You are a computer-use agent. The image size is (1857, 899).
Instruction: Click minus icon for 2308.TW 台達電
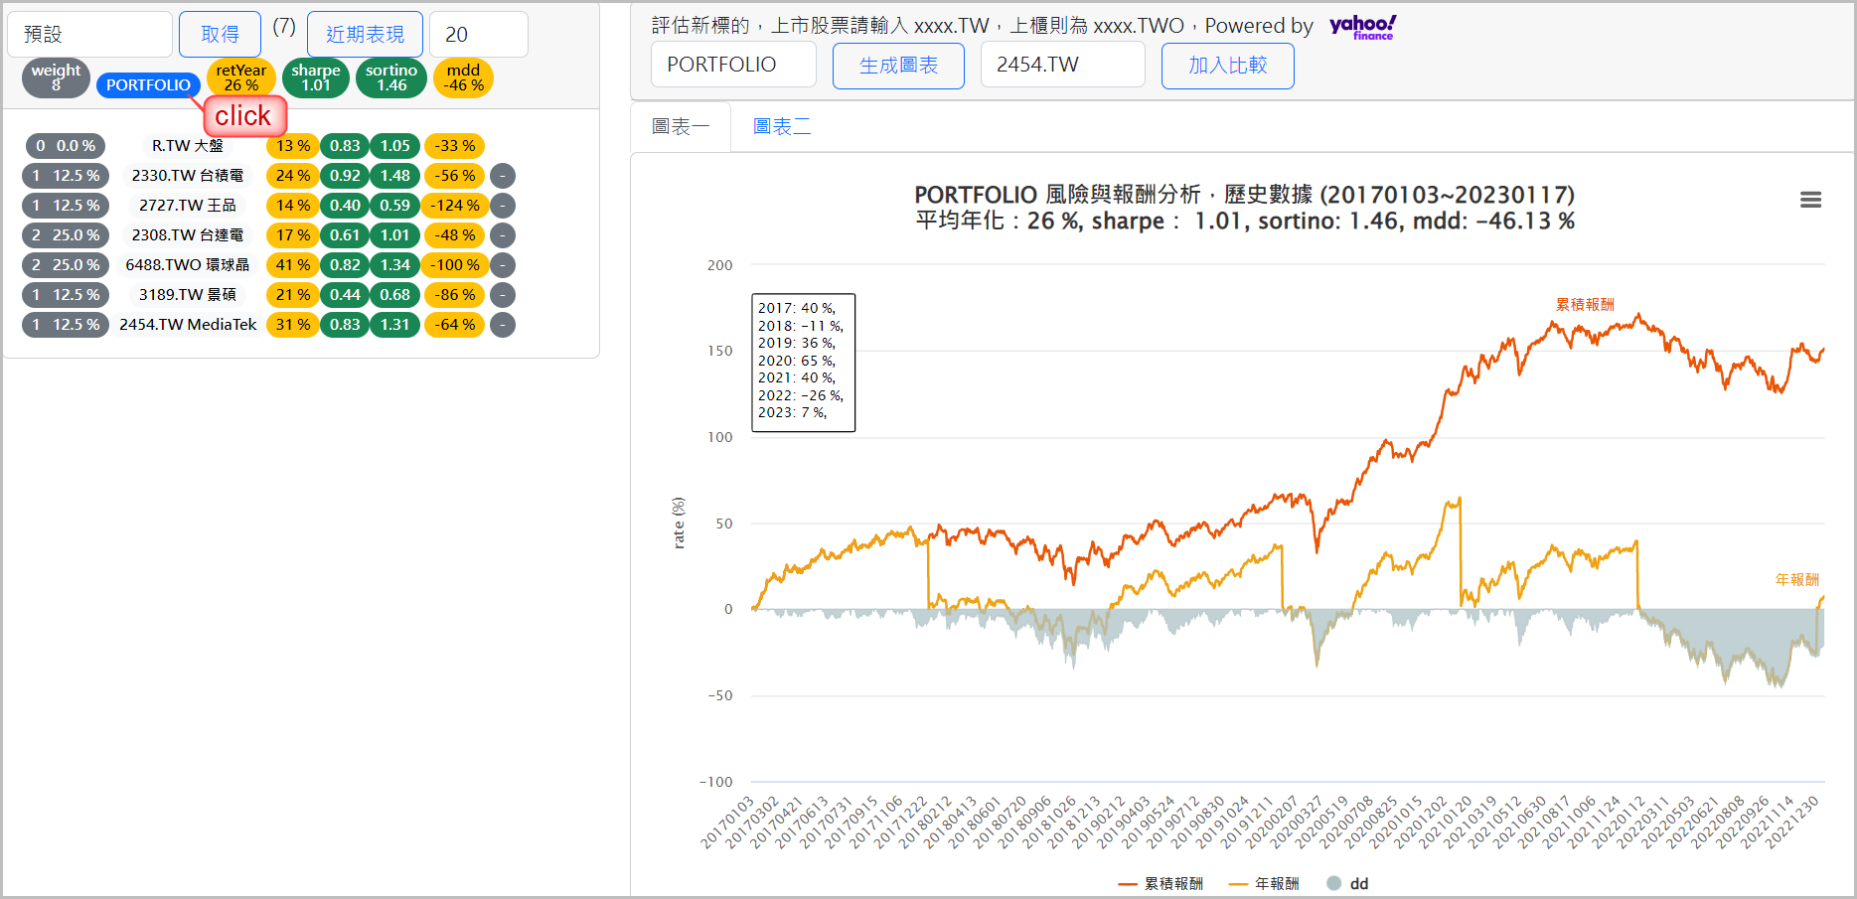pos(503,235)
